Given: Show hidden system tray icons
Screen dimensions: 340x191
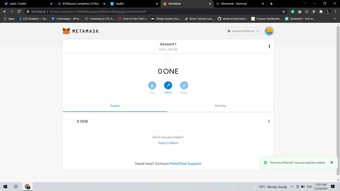Looking at the screenshot, I should click(292, 187).
